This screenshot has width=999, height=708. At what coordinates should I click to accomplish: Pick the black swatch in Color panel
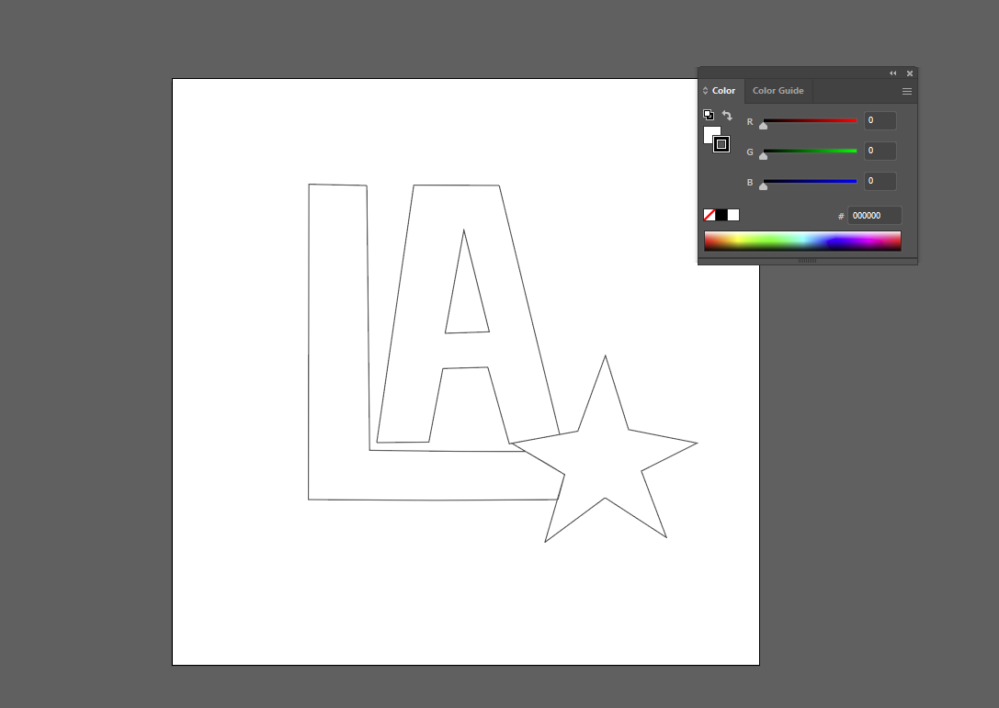[721, 215]
